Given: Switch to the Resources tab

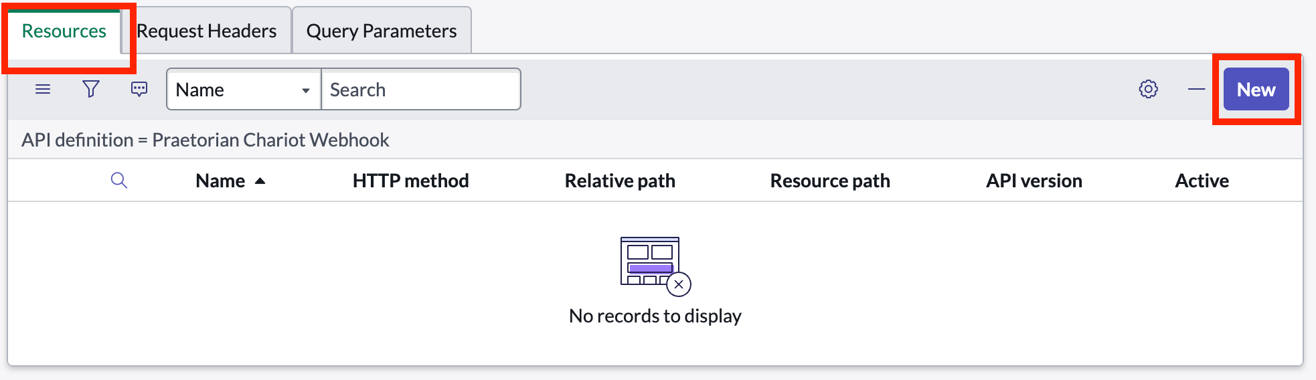Looking at the screenshot, I should [x=64, y=31].
